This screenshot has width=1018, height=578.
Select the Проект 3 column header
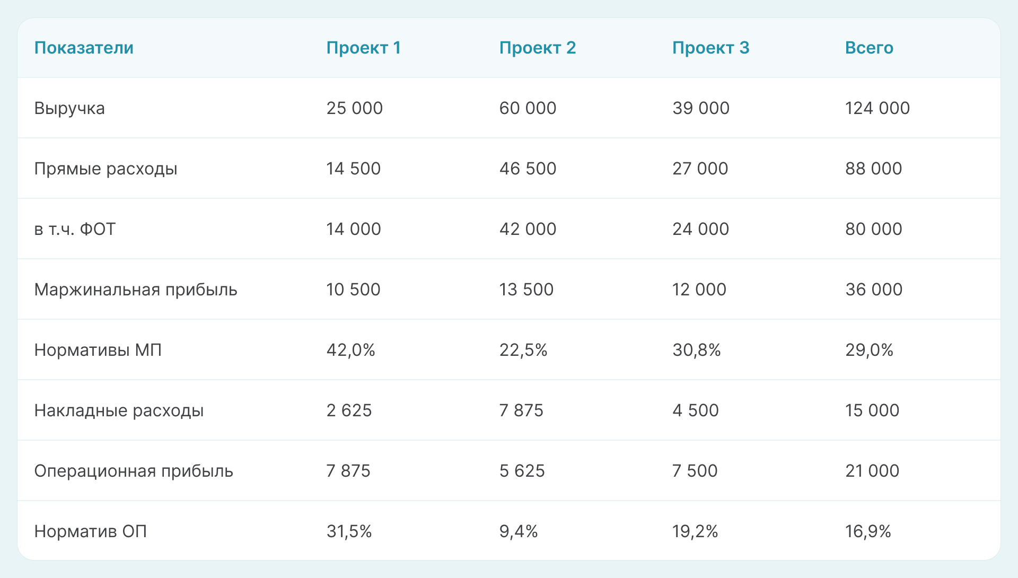coord(710,48)
